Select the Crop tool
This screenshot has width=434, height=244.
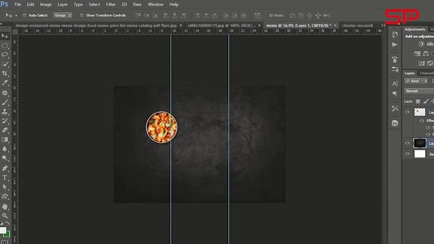(x=5, y=73)
